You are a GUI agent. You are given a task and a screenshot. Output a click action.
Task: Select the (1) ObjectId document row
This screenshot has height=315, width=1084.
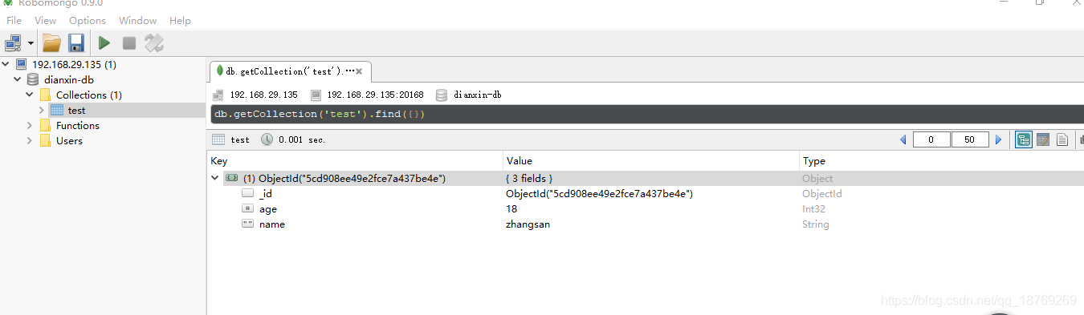[646, 178]
